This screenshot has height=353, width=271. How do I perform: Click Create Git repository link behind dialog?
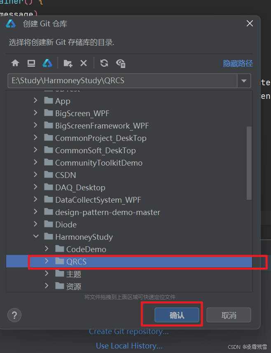coord(129,332)
